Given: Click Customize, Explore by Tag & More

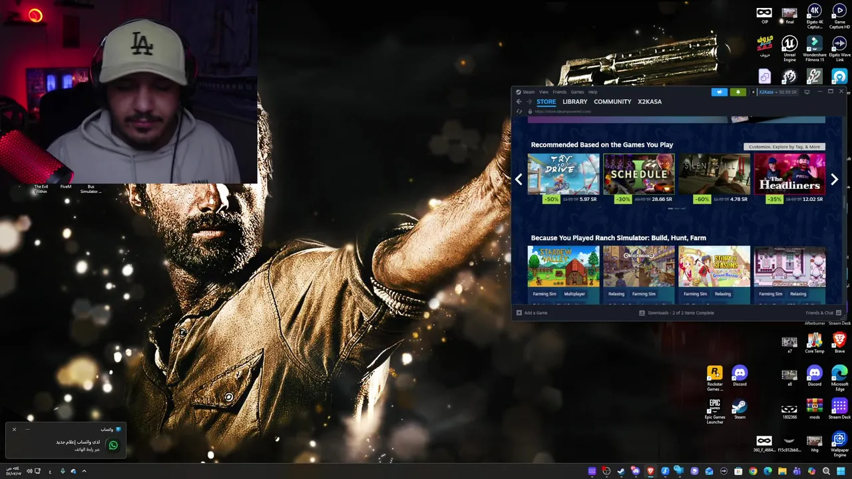Looking at the screenshot, I should [784, 146].
